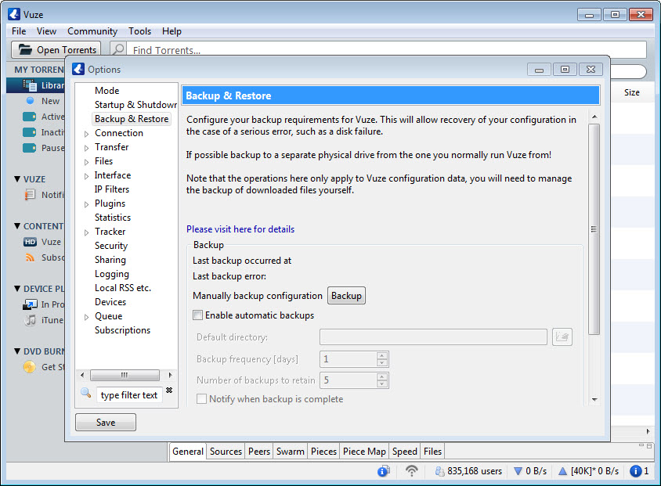Click the users icon in status bar

click(x=439, y=471)
